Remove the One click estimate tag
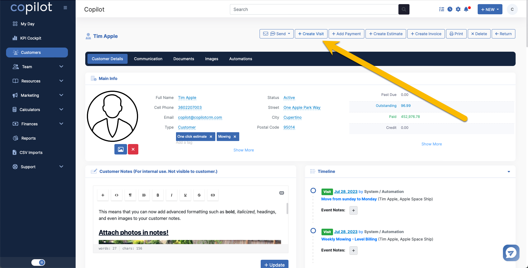Viewport: 528px width, 268px height. [211, 137]
